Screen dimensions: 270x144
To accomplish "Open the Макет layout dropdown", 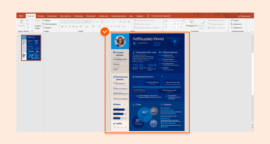I will [x=47, y=21].
